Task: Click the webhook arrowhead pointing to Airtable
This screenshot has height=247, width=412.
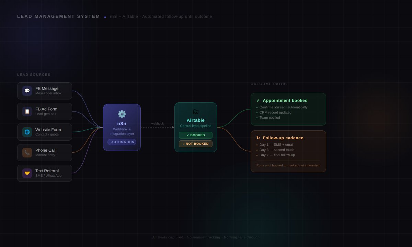Action: point(173,127)
